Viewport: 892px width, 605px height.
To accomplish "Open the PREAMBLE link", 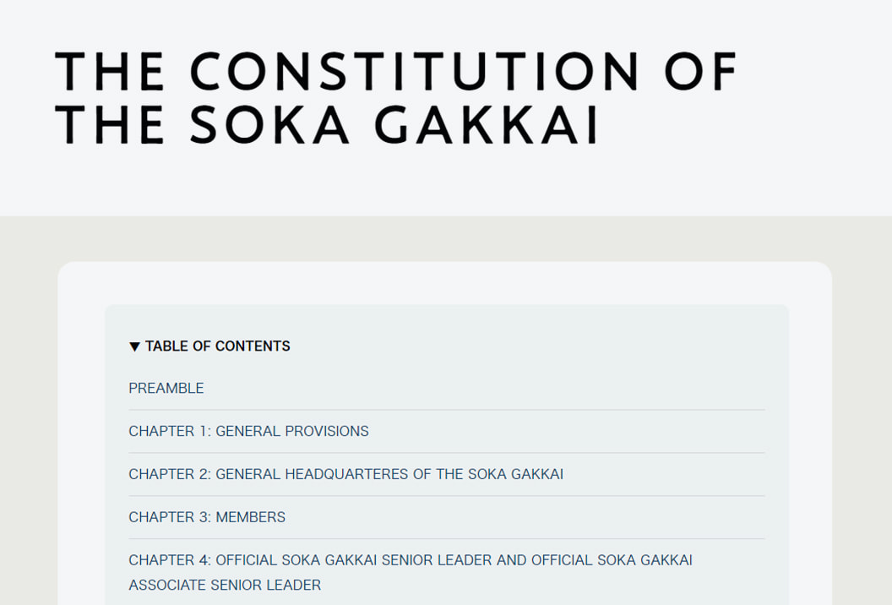I will [166, 388].
